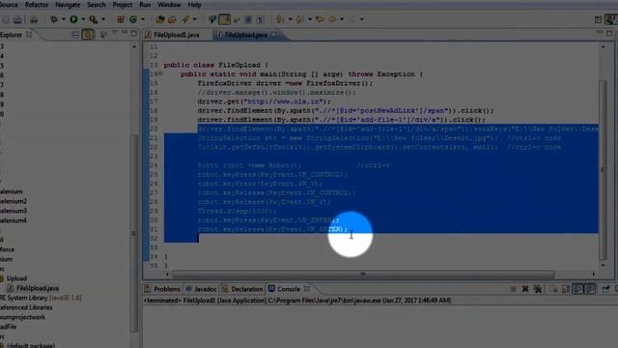This screenshot has height=348, width=618.
Task: Collapse the main method fold marker
Action: tap(160, 73)
